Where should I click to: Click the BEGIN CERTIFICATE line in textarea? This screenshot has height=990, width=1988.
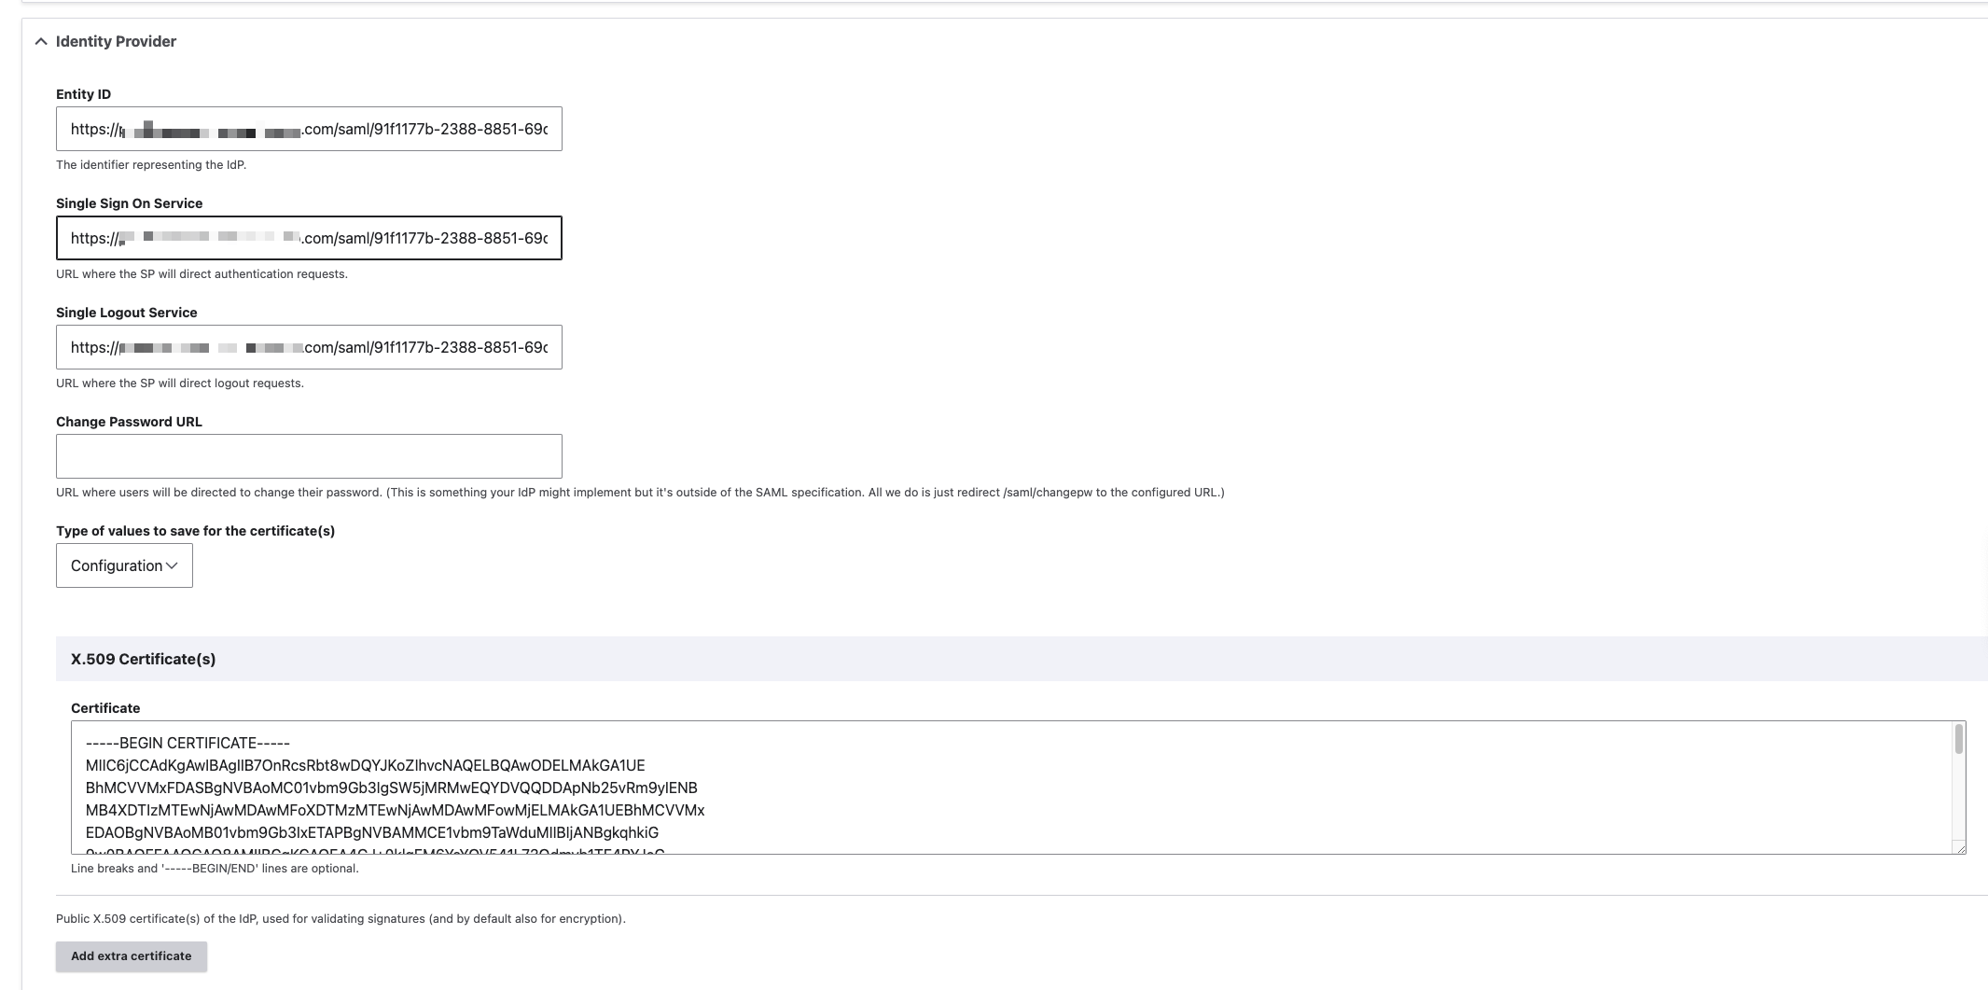click(x=188, y=743)
